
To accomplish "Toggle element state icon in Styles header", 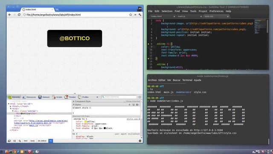I will 134,105.
